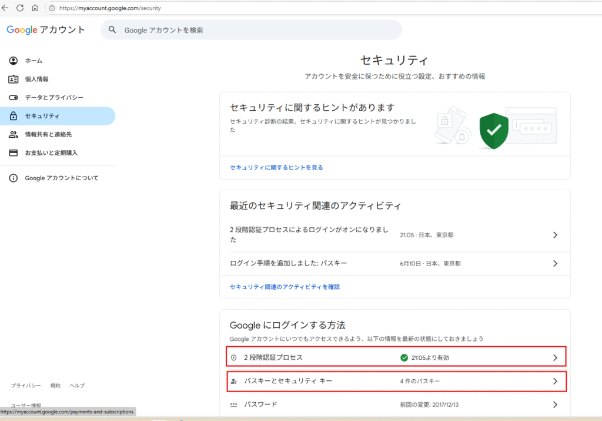Click the 4 件のパスキー text
Image resolution: width=602 pixels, height=421 pixels.
(x=420, y=382)
